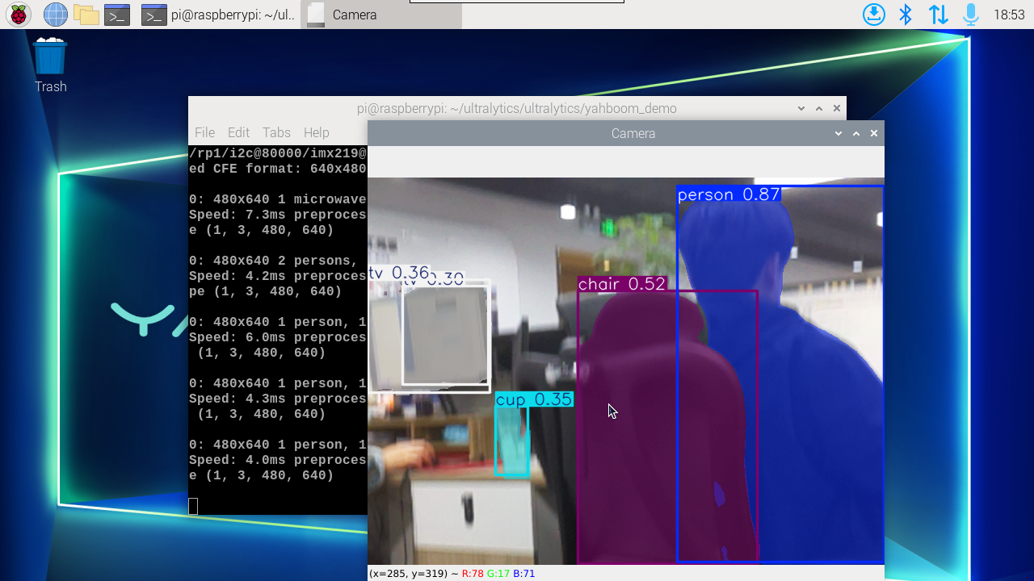Screen dimensions: 1034x581
Task: Select the Trash desktop icon
Action: pyautogui.click(x=50, y=66)
